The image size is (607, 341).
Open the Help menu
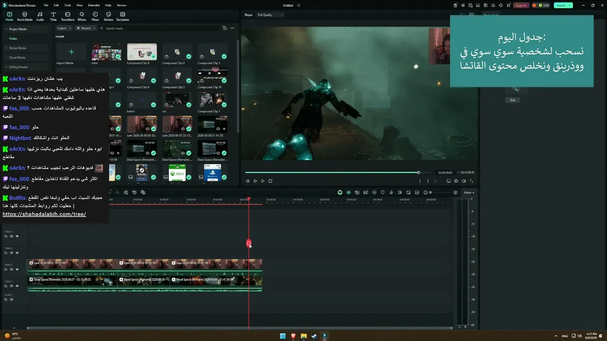[108, 5]
